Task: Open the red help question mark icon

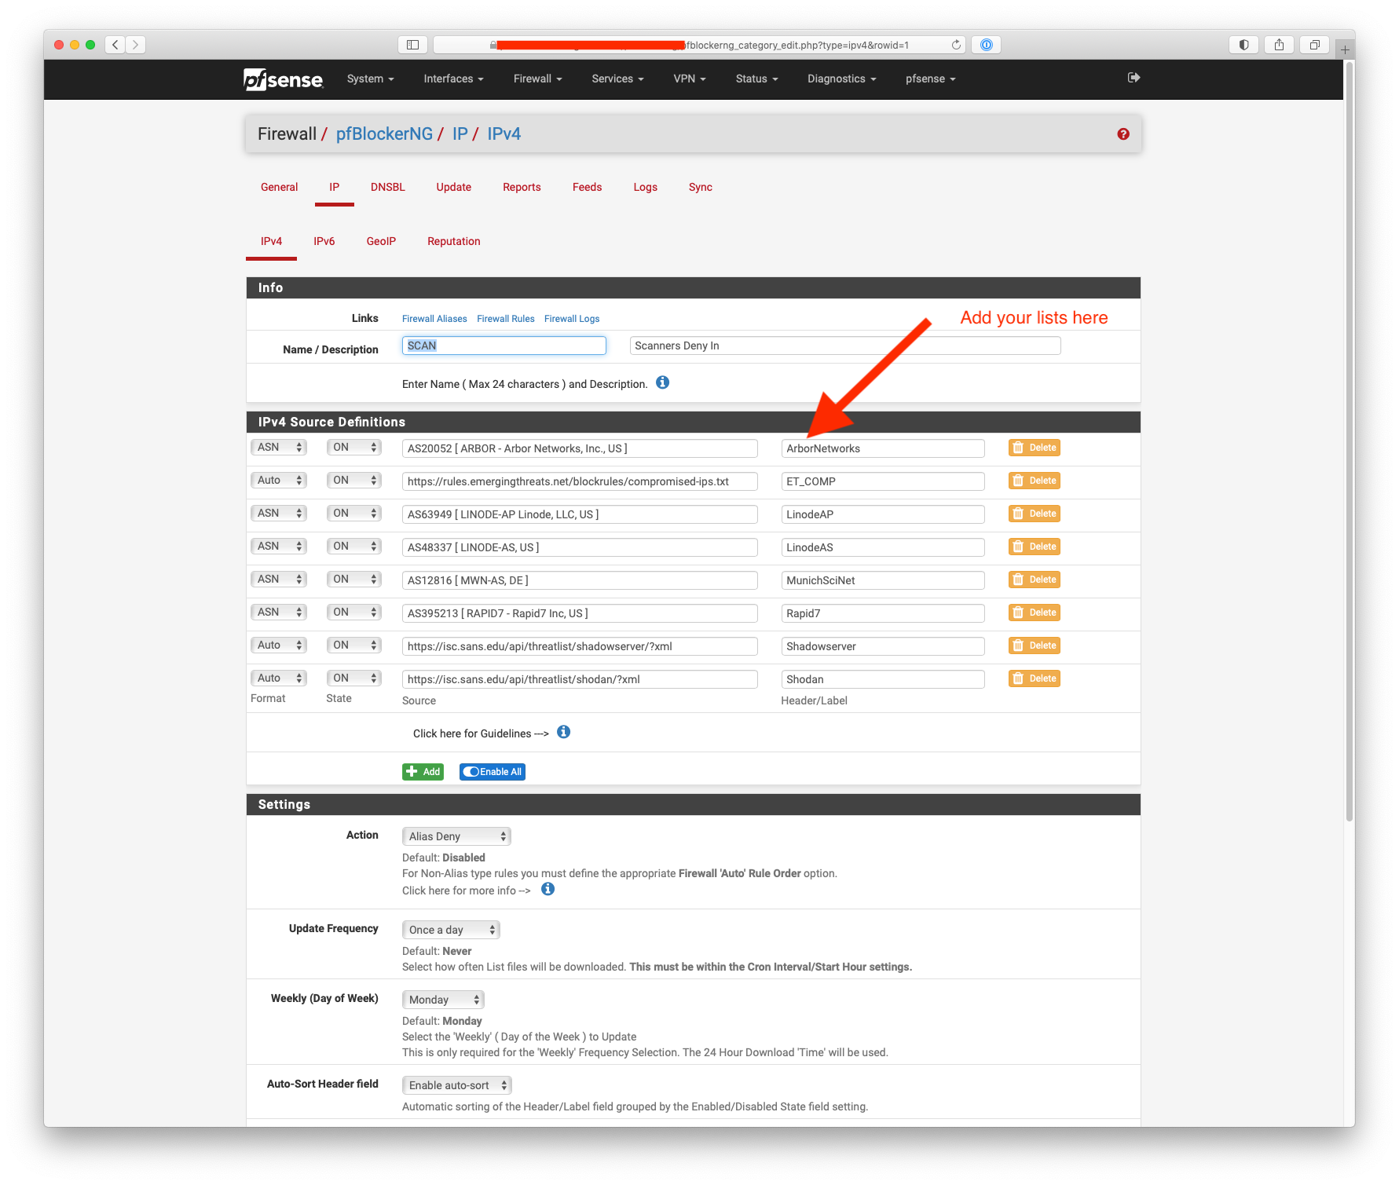Action: pyautogui.click(x=1123, y=134)
